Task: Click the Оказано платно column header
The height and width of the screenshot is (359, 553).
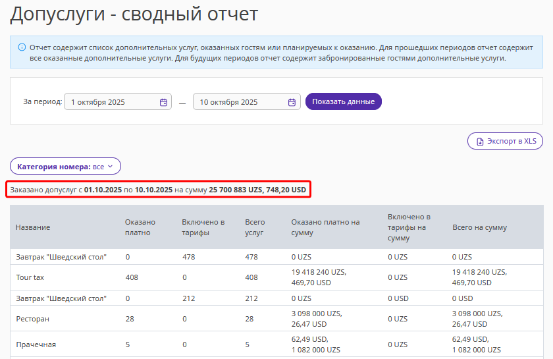Action: 140,227
